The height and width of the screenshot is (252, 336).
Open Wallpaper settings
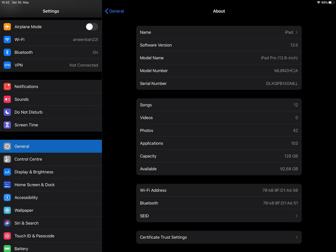[x=51, y=210]
